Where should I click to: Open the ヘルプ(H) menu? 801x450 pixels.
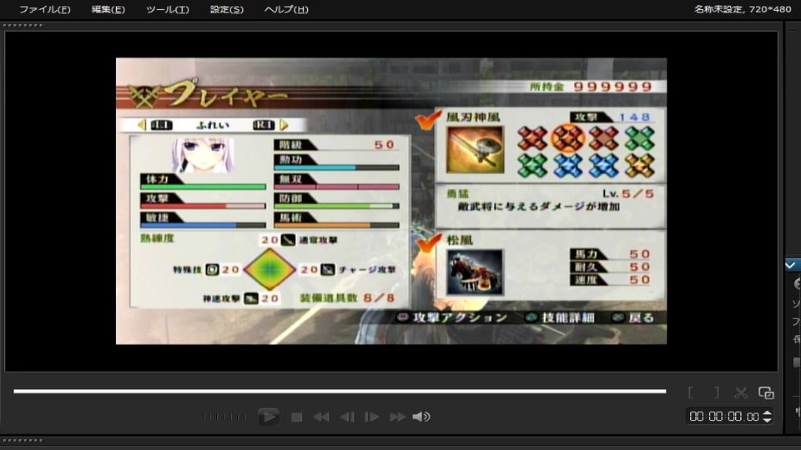[286, 9]
